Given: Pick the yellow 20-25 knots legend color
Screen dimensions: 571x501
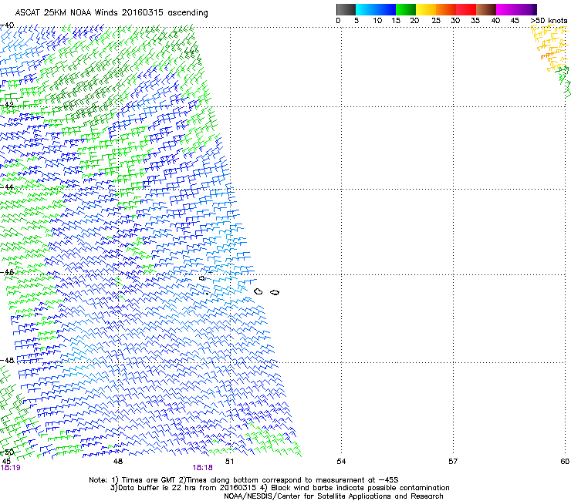Looking at the screenshot, I should coord(426,9).
